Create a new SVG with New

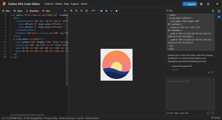(6, 11)
